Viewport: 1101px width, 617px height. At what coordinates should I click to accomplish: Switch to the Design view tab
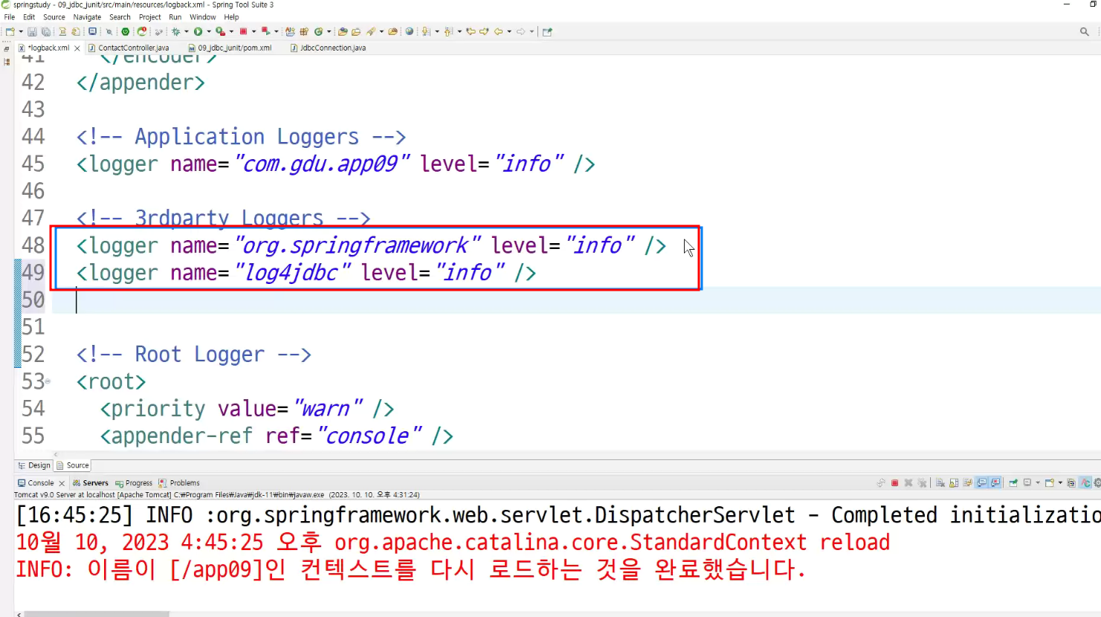(33, 465)
